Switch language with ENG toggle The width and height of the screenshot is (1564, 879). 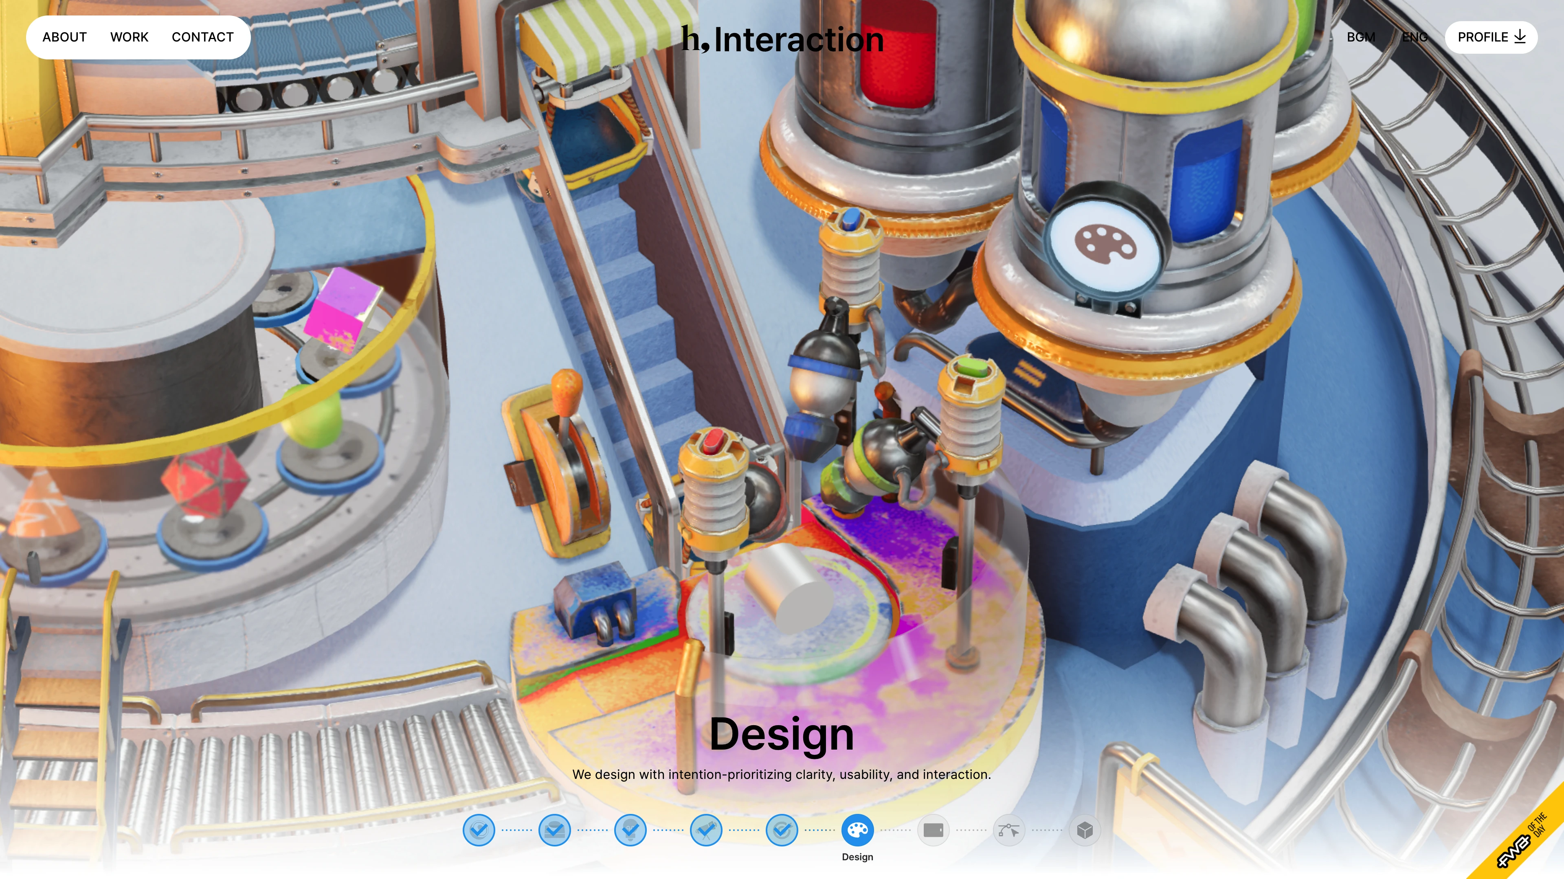click(1414, 37)
